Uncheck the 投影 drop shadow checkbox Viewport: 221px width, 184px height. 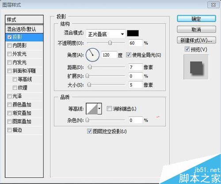point(9,37)
